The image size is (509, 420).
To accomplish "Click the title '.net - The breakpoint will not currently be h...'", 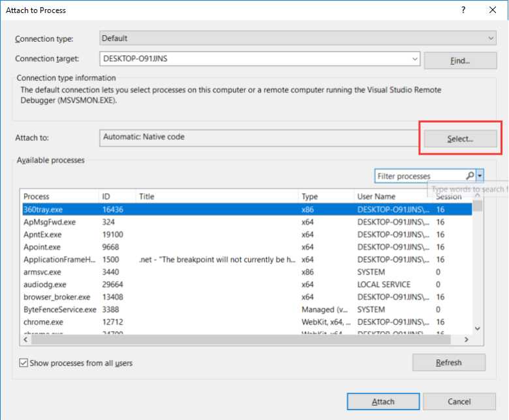I will [217, 260].
